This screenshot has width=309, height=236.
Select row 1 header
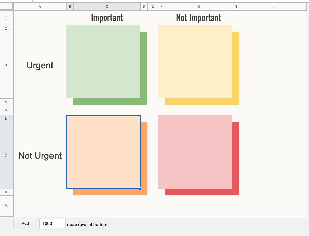[x=6, y=18]
